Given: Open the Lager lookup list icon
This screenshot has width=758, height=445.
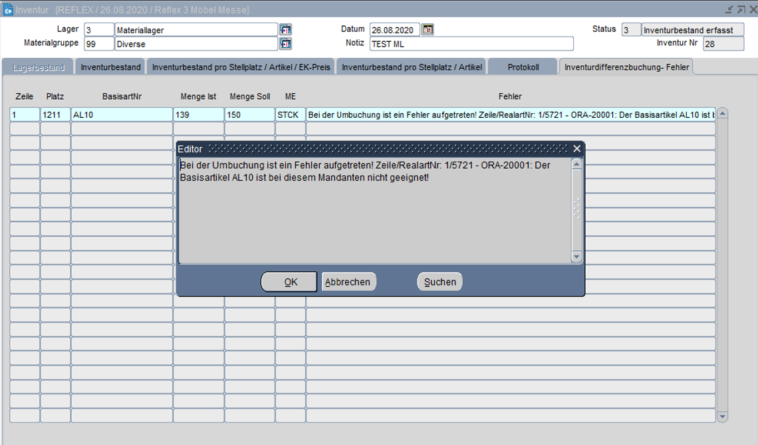Looking at the screenshot, I should click(x=285, y=30).
